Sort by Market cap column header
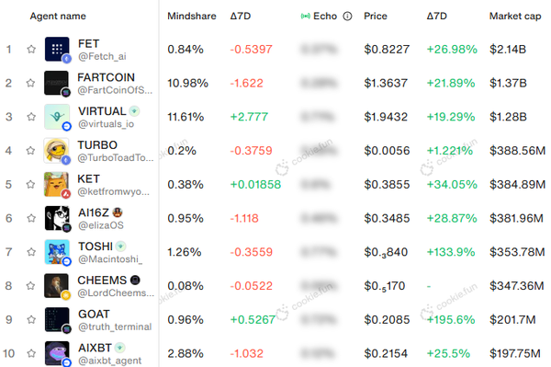 click(x=515, y=17)
